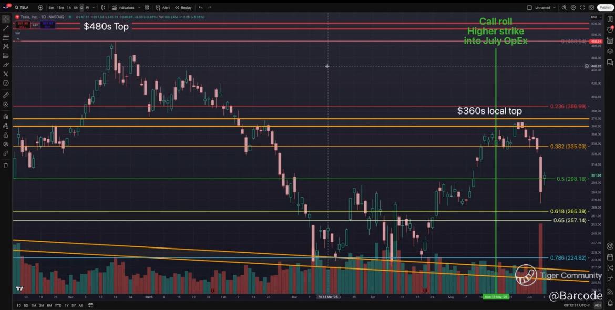This screenshot has height=310, width=615.
Task: Set the date range to 3M
Action: (x=42, y=305)
